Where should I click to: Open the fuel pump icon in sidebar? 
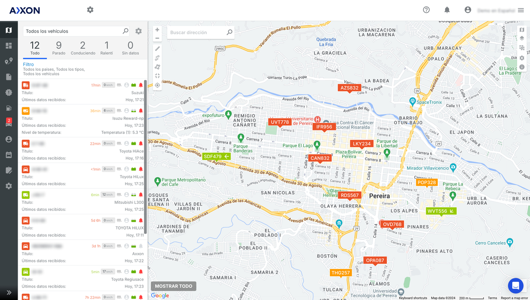click(x=8, y=108)
